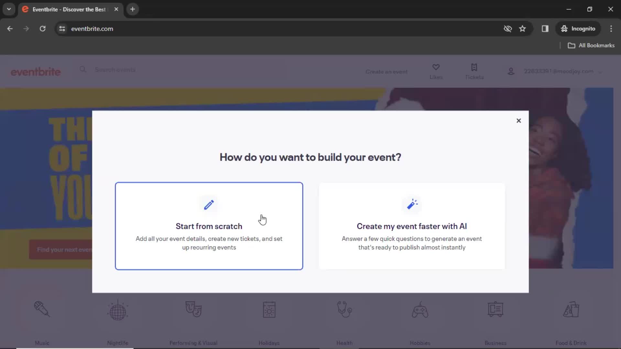621x349 pixels.
Task: Open the Tickets icon
Action: coord(474,67)
